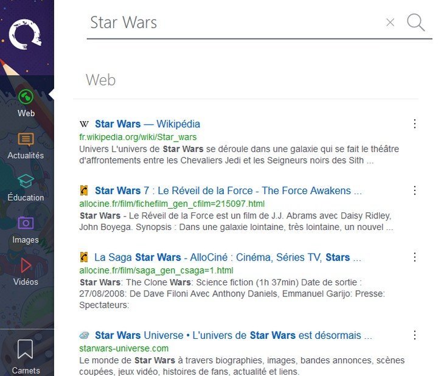The height and width of the screenshot is (376, 438).
Task: Open the Carnets bookmark icon
Action: click(x=25, y=349)
